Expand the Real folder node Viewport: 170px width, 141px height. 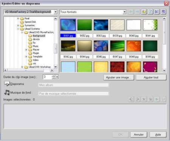(18, 19)
